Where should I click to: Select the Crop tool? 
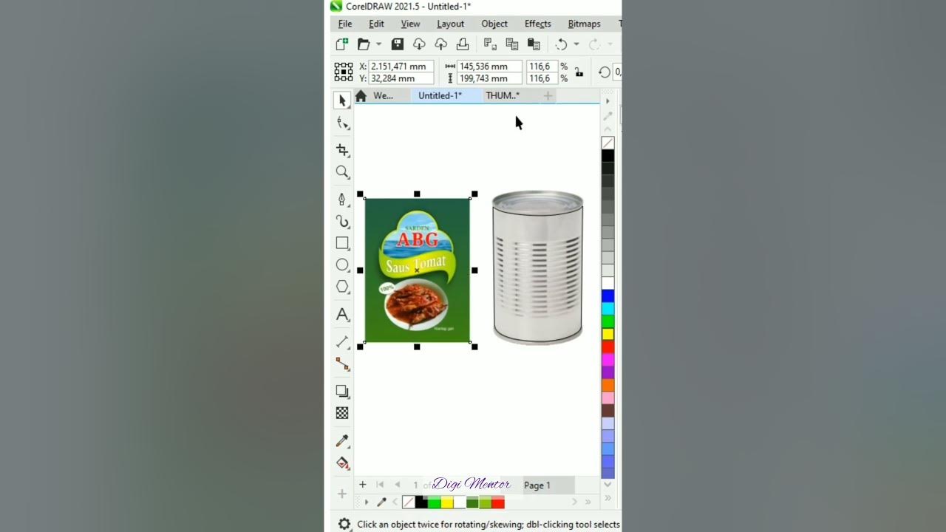coord(342,150)
